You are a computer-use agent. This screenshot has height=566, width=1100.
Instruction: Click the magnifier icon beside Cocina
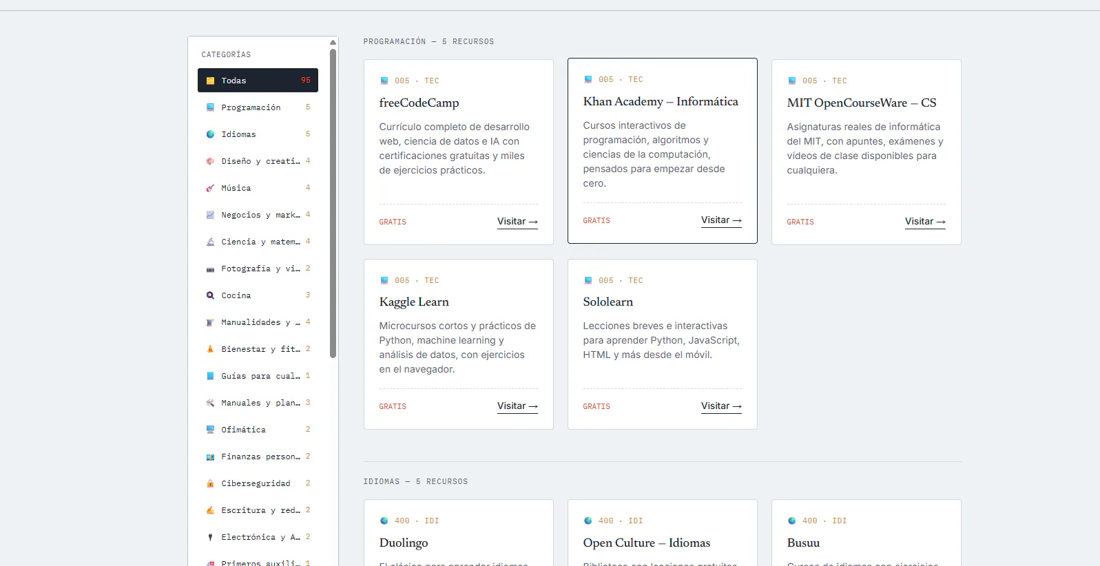coord(210,295)
